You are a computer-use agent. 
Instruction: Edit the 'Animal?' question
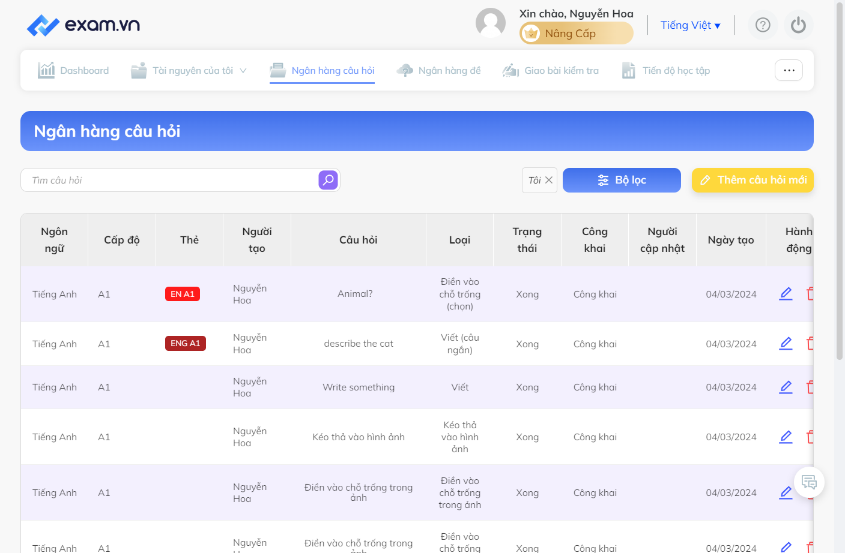[x=786, y=294]
